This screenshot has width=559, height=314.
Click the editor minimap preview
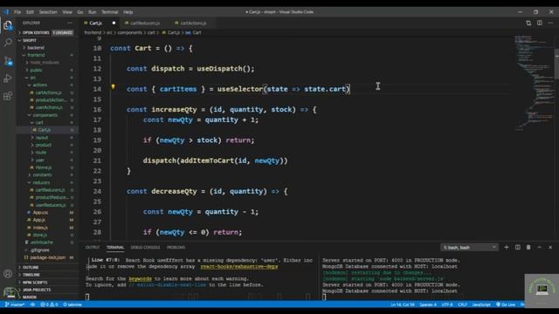click(x=533, y=83)
